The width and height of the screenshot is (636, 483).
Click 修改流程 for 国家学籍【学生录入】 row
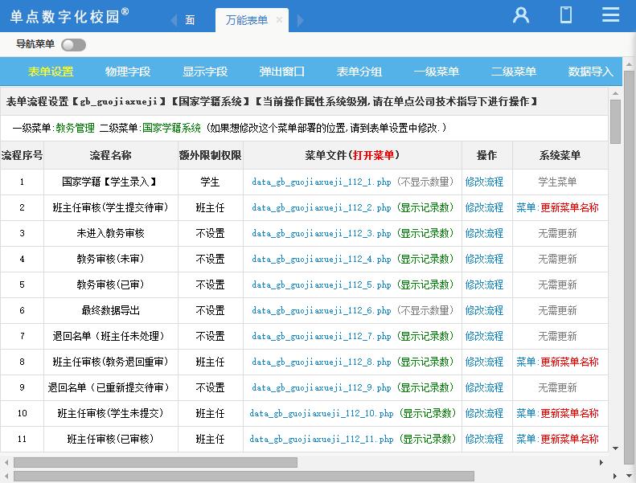point(484,182)
